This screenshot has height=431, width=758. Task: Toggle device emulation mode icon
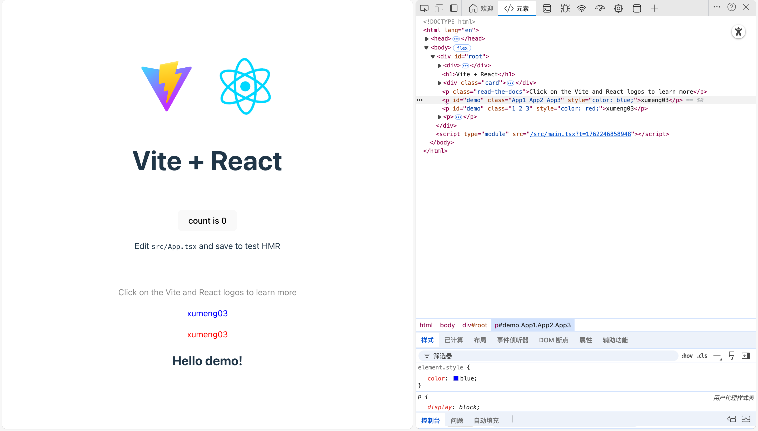coord(438,8)
